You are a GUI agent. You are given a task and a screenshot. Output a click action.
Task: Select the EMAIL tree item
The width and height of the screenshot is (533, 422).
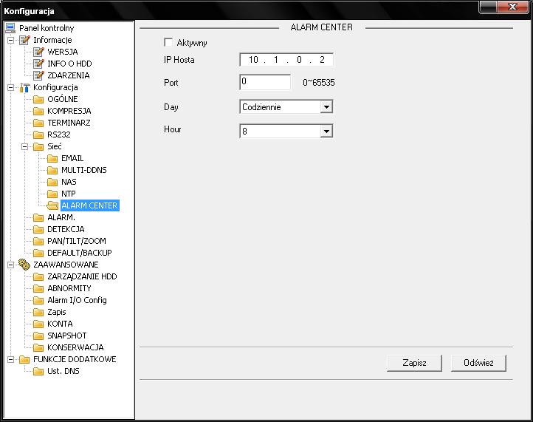(72, 158)
